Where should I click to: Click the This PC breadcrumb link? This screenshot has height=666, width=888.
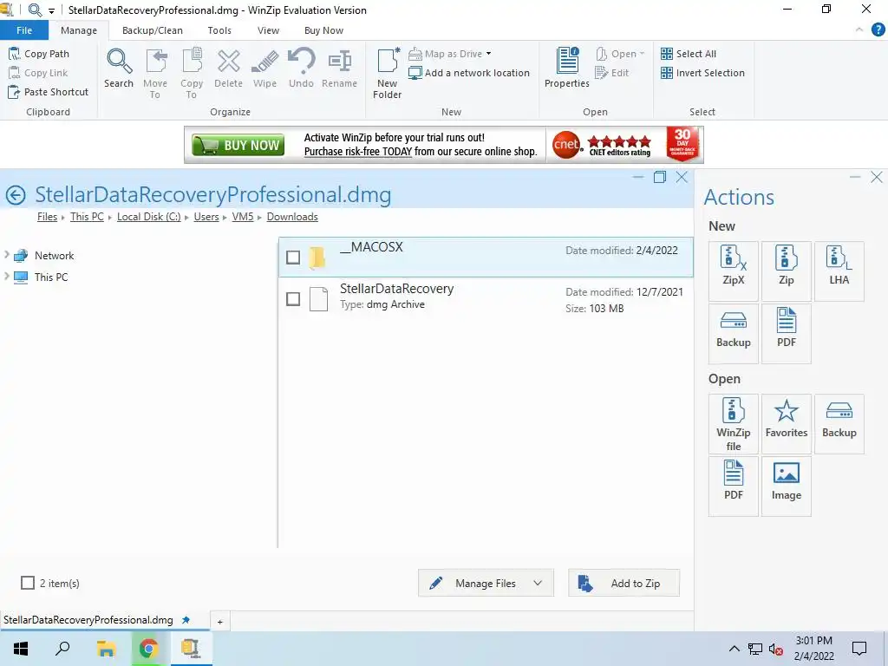click(88, 217)
